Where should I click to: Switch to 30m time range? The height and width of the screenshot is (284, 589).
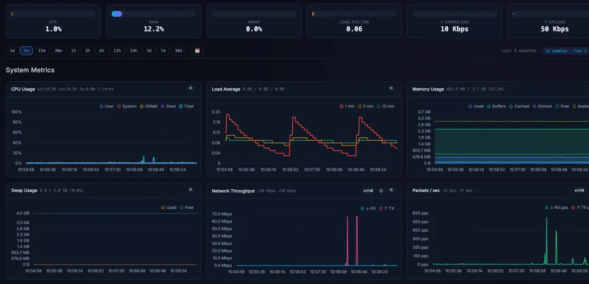(x=58, y=51)
